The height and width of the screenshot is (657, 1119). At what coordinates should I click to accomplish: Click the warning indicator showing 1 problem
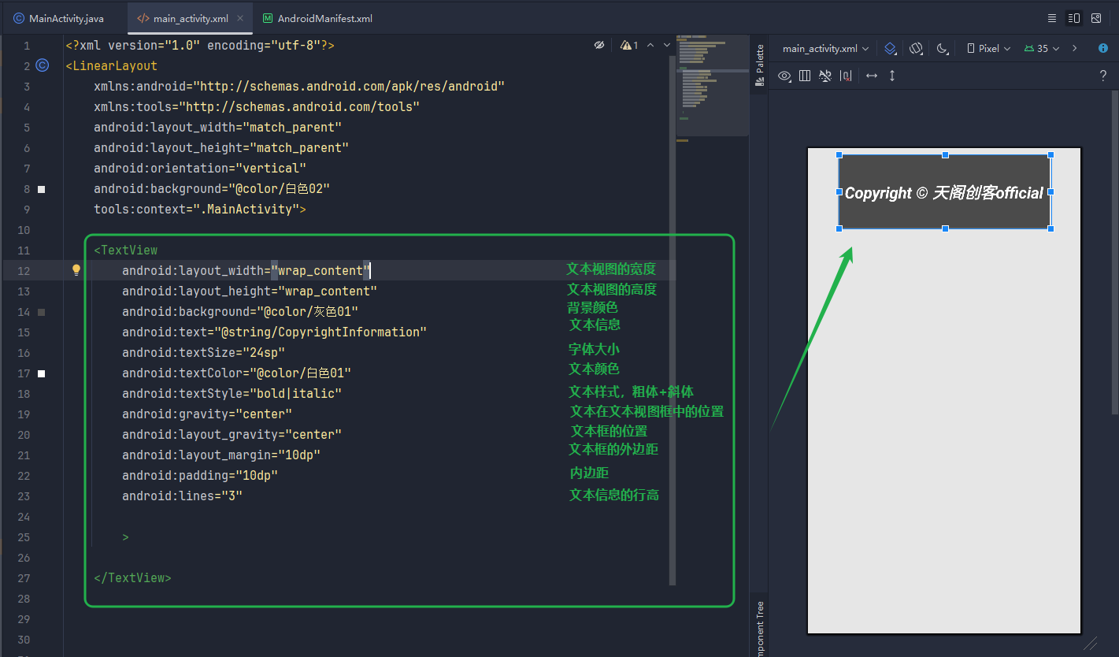[629, 46]
